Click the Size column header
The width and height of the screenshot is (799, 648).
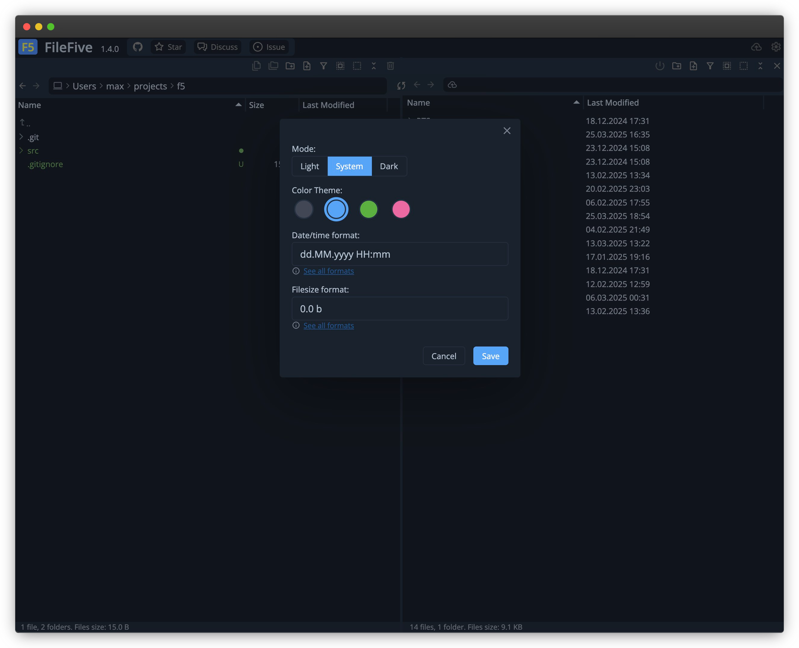(257, 105)
